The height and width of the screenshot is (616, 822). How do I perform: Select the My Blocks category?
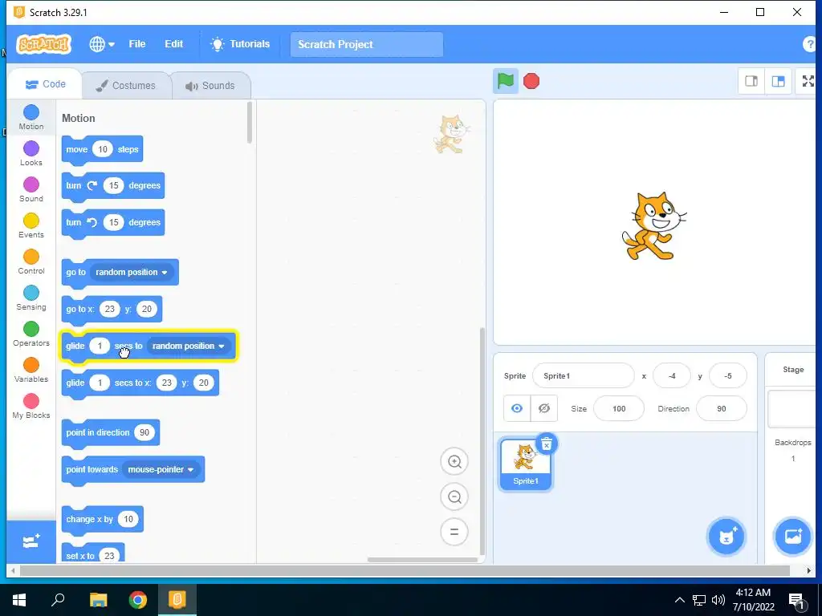click(x=31, y=407)
